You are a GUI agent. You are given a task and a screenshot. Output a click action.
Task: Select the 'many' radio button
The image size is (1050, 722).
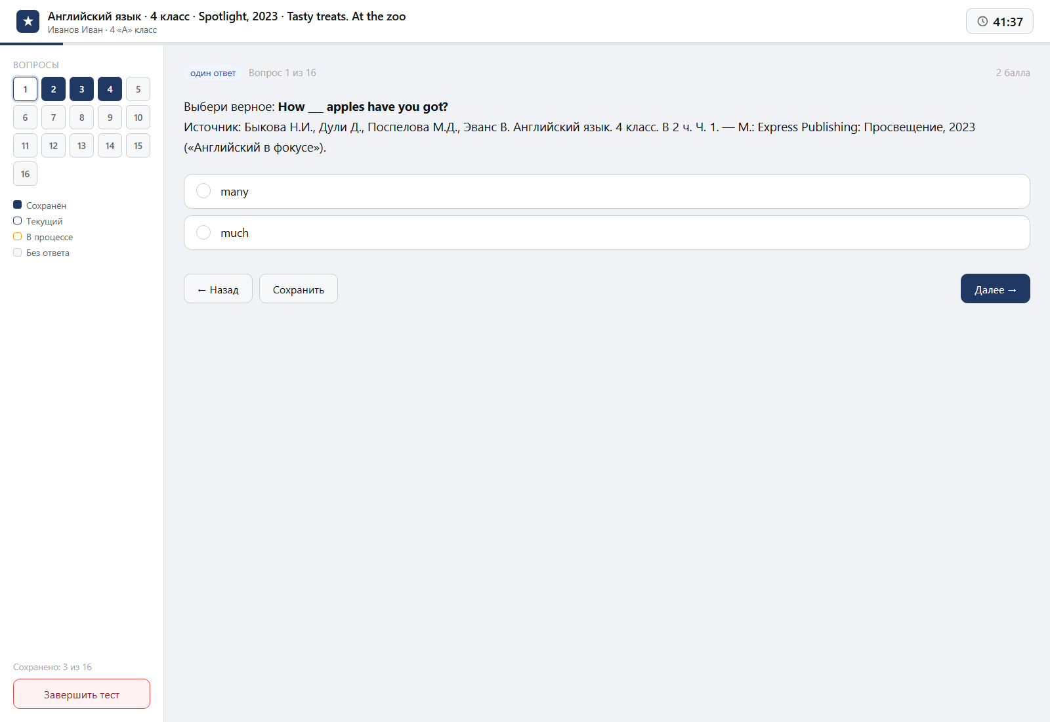[203, 191]
